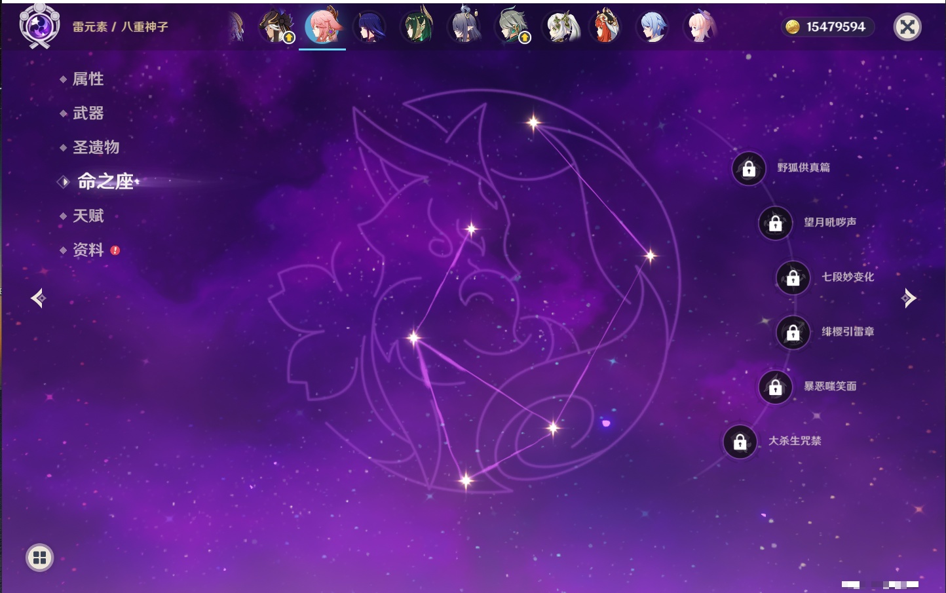Select the 命之座 constellation menu
This screenshot has height=593, width=946.
105,182
